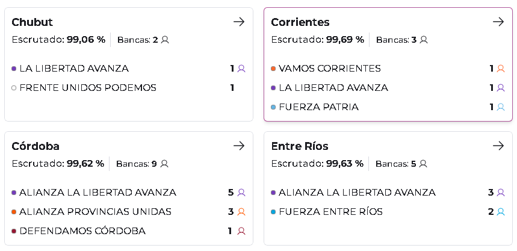Click orange dot beside Vamos Corrientes

click(273, 69)
